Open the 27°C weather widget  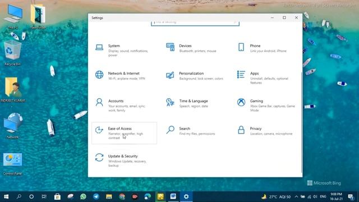click(276, 196)
